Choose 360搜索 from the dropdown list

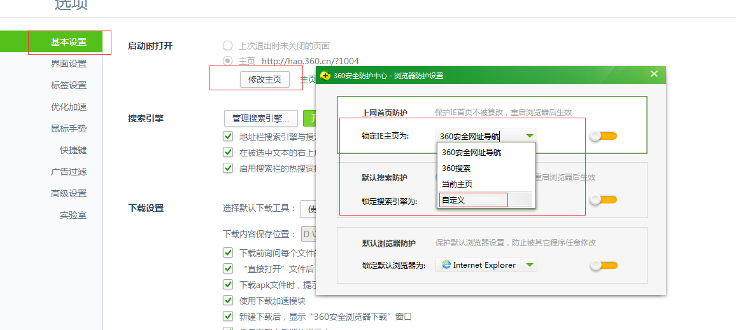pos(486,168)
